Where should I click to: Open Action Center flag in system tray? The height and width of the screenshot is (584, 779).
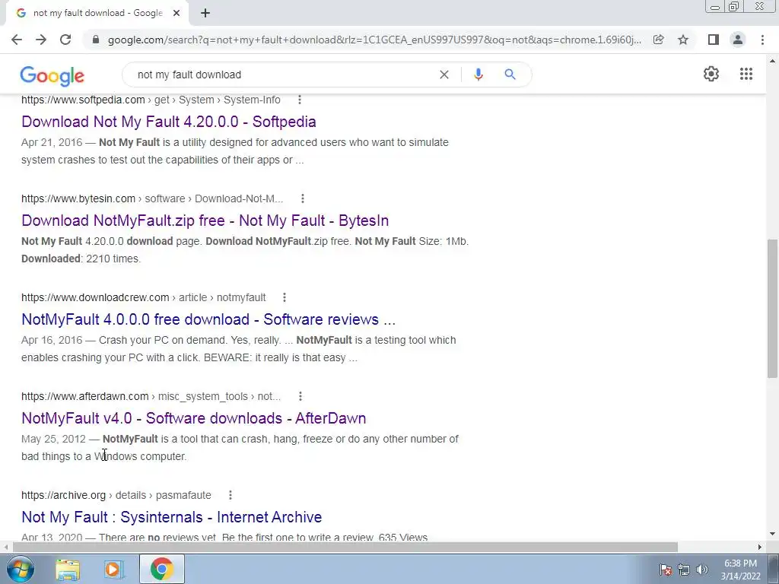pyautogui.click(x=666, y=569)
